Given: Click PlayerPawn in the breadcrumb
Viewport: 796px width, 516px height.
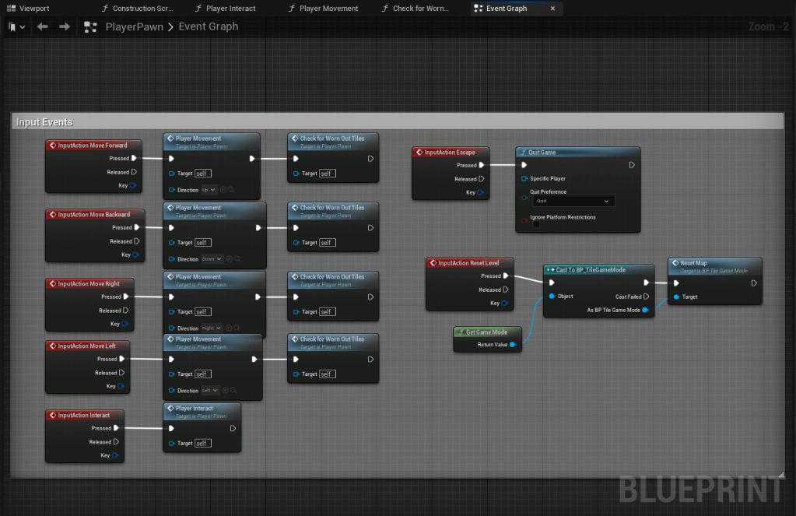Looking at the screenshot, I should click(x=133, y=26).
